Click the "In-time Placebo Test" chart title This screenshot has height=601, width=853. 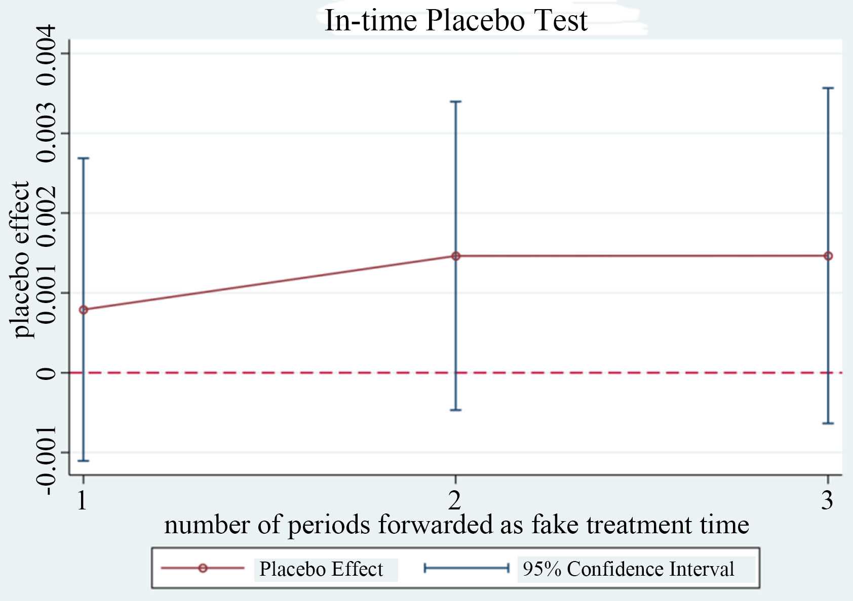pos(456,21)
